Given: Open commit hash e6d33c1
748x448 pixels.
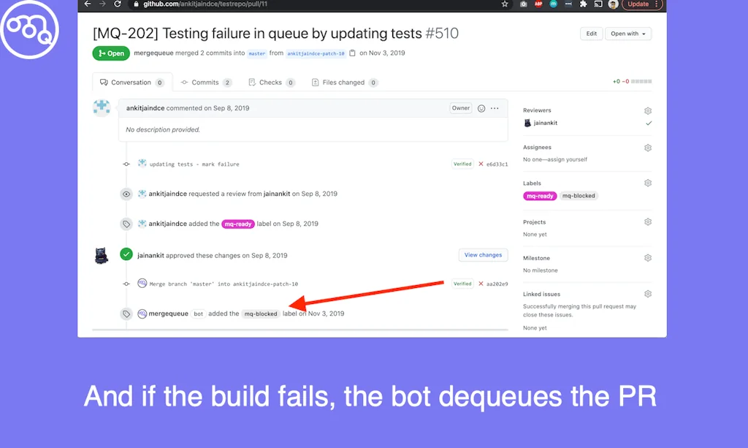Looking at the screenshot, I should (x=497, y=164).
